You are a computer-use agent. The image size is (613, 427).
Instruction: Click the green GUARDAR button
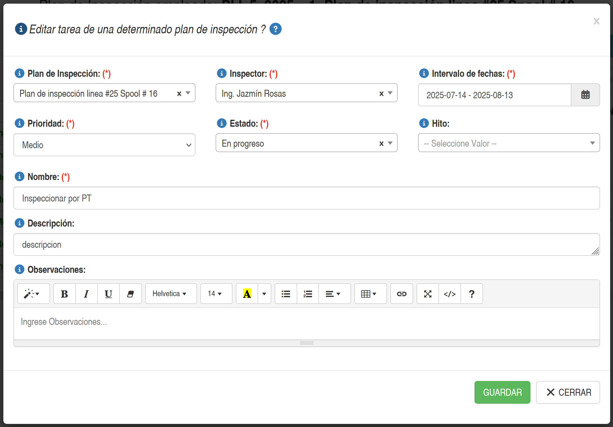coord(502,392)
